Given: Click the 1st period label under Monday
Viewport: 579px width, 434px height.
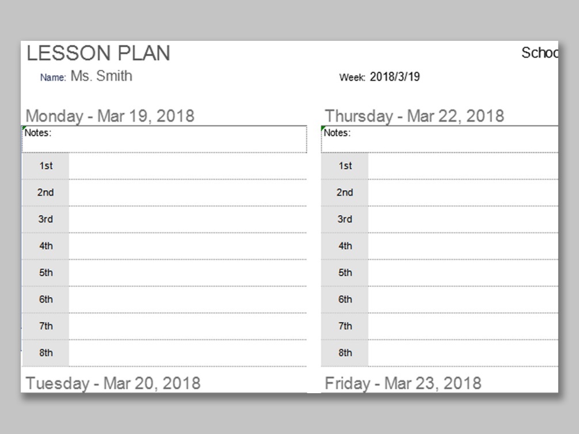Looking at the screenshot, I should tap(45, 166).
